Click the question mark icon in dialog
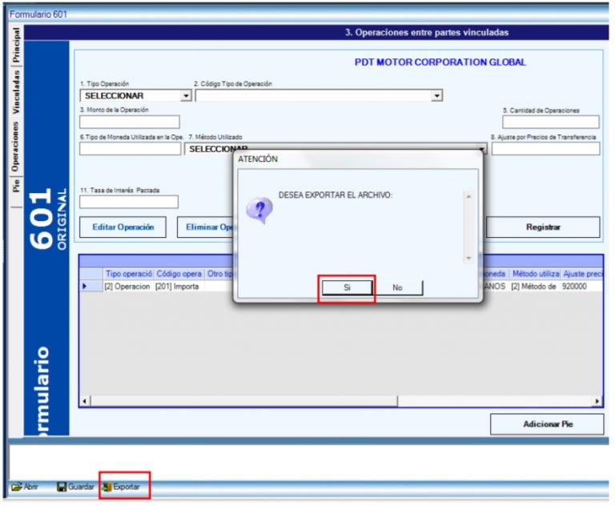 click(x=259, y=210)
